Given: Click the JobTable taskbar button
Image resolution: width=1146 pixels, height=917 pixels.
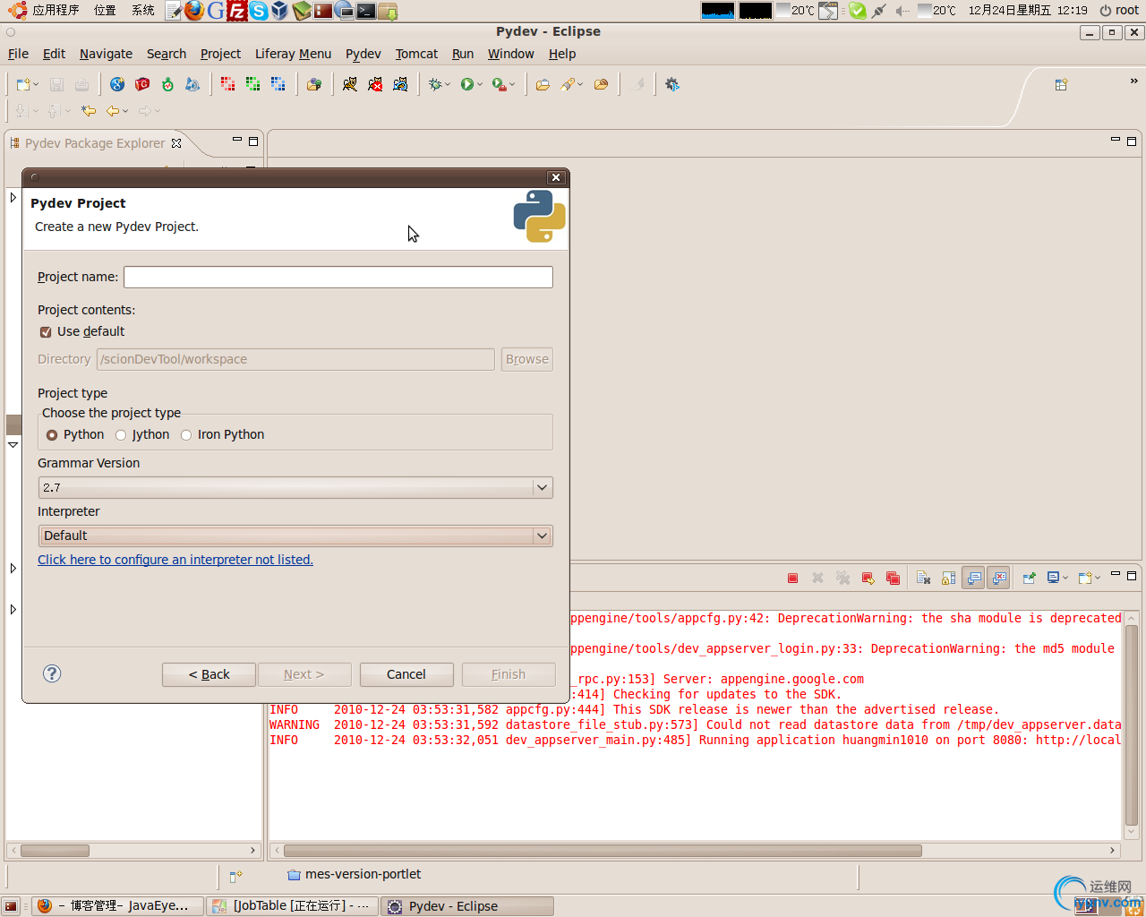Looking at the screenshot, I should click(294, 906).
